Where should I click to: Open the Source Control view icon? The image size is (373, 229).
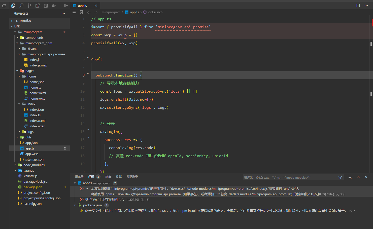point(29,6)
